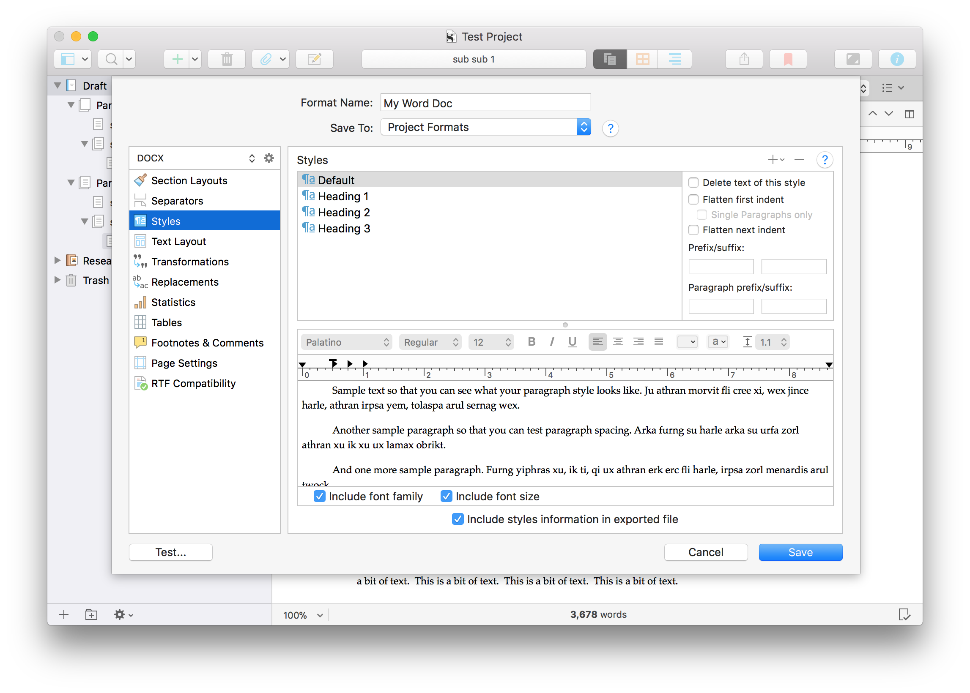Click the bookmark icon in toolbar

click(x=788, y=59)
